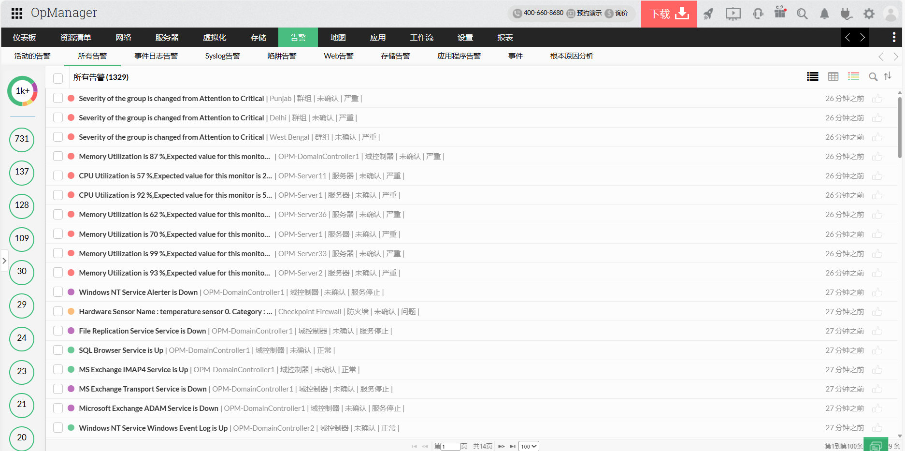This screenshot has width=905, height=451.
Task: Click the headset support icon
Action: click(x=758, y=14)
